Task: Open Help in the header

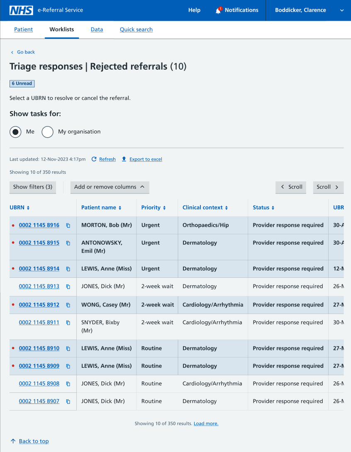Action: pyautogui.click(x=195, y=10)
